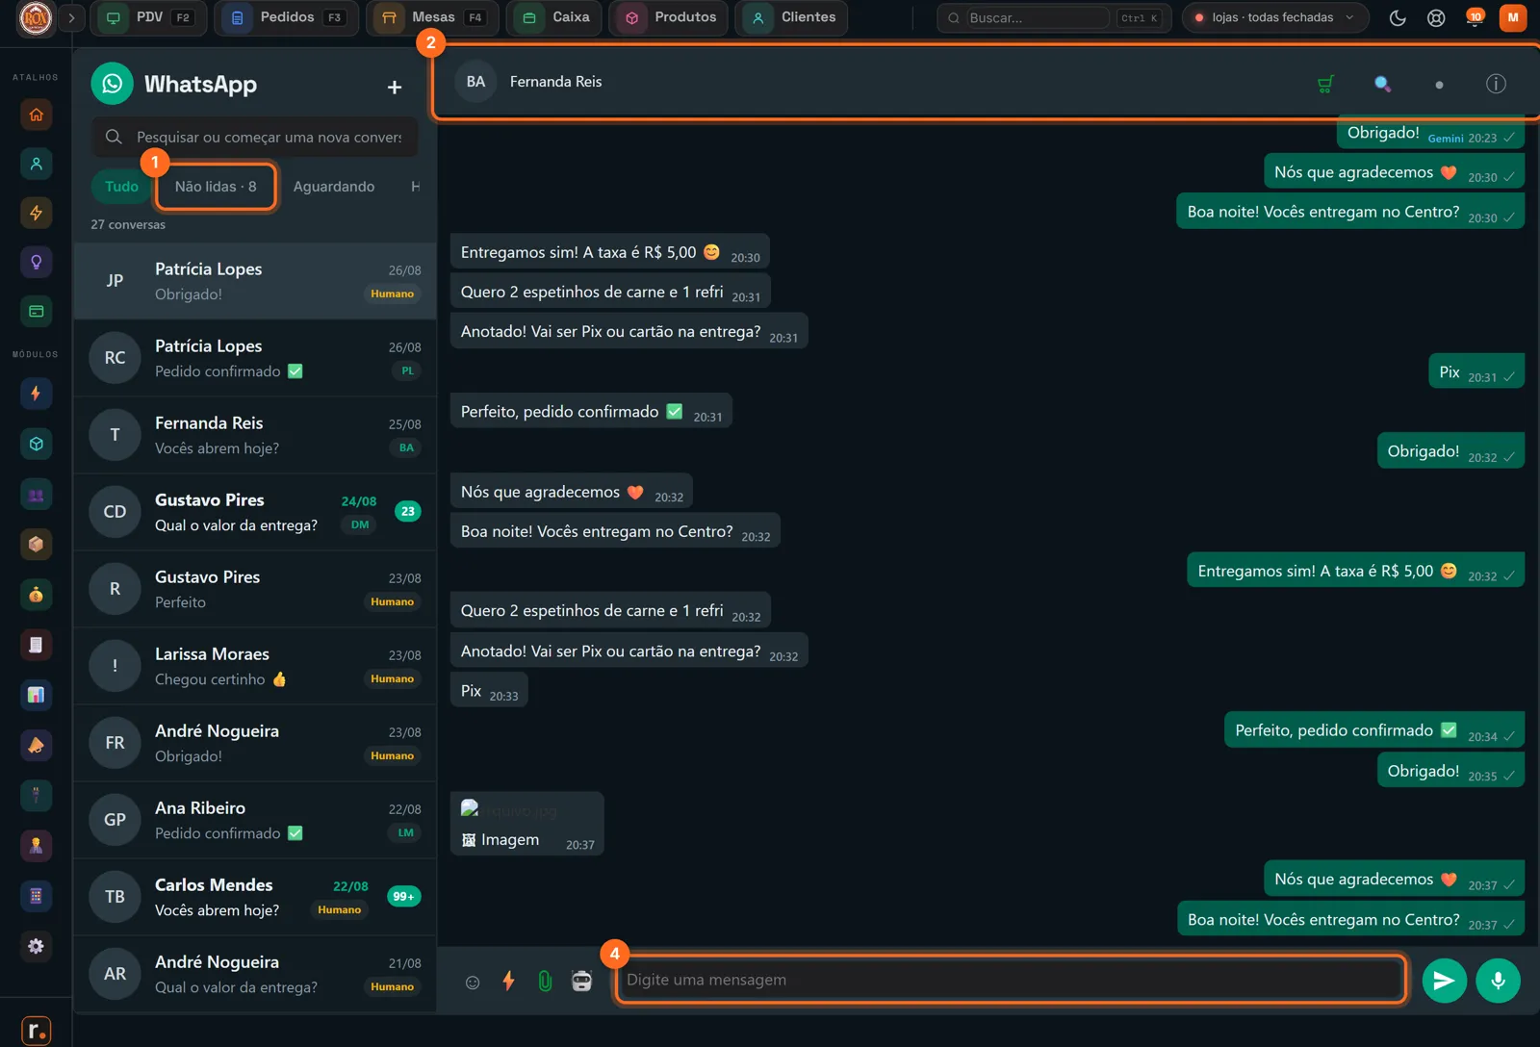Screen dimensions: 1540x1047
Task: Open contact info icon in chat header
Action: (1496, 84)
